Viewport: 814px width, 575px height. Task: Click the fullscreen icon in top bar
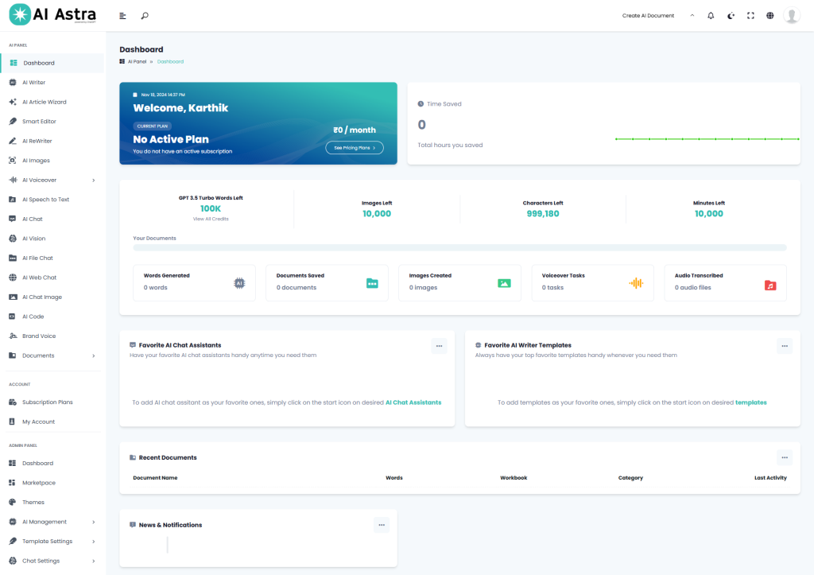click(750, 16)
